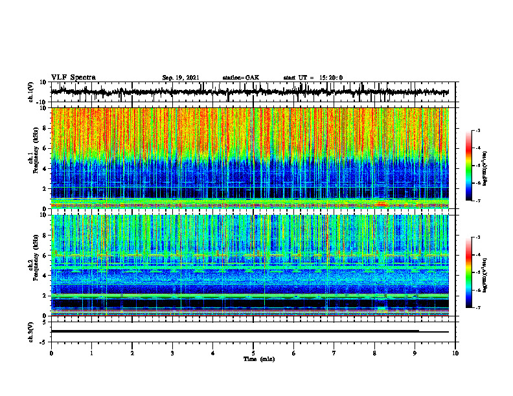This screenshot has height=396, width=513.
Task: Click the "-7" tick on the lower colorbar
Action: coord(478,307)
